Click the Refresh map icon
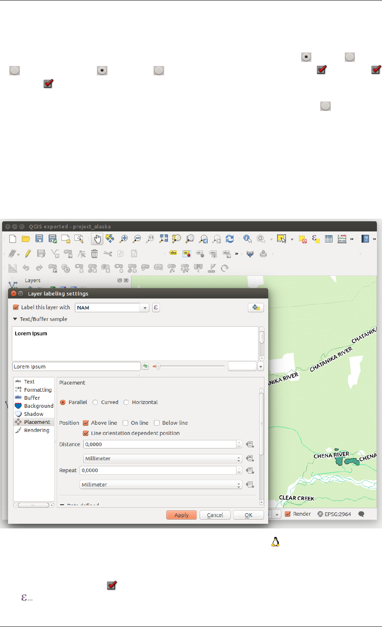The height and width of the screenshot is (627, 382). [x=230, y=239]
